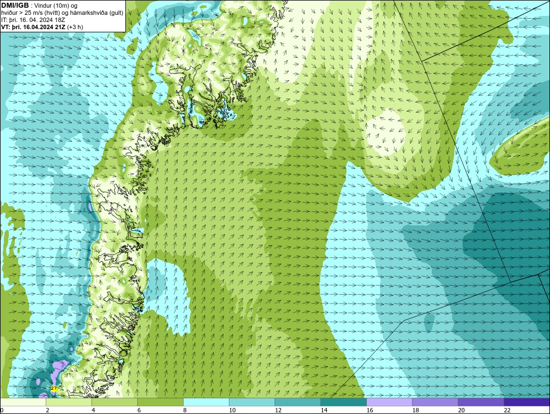This screenshot has height=414, width=550.
Task: Click the legend label 12
Action: click(278, 410)
